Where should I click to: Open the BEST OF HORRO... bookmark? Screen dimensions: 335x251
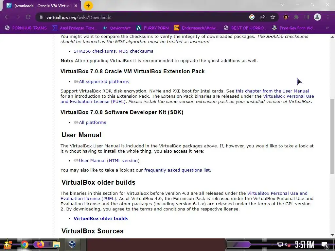245,28
